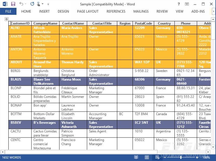The image size is (216, 161).
Task: Click the PostalCode header cell
Action: pos(143,23)
